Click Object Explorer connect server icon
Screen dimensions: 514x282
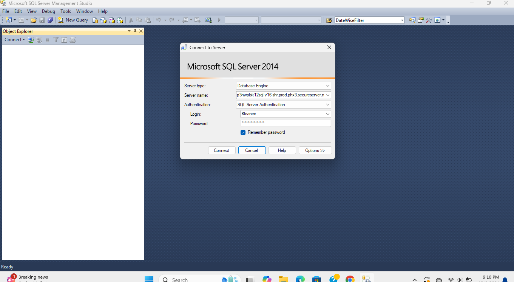pos(31,40)
